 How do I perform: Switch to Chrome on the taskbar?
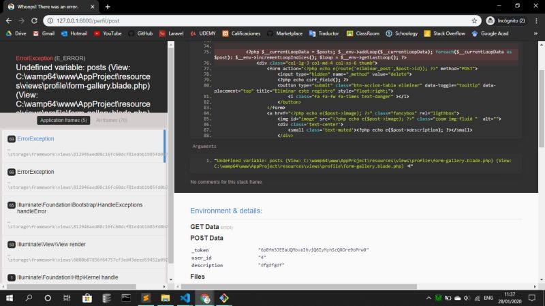pyautogui.click(x=205, y=298)
